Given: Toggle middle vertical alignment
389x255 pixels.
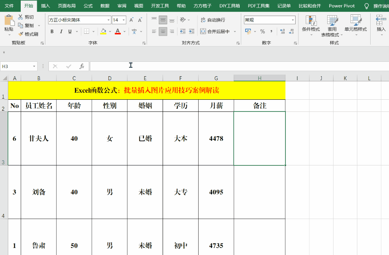Looking at the screenshot, I should click(x=163, y=20).
